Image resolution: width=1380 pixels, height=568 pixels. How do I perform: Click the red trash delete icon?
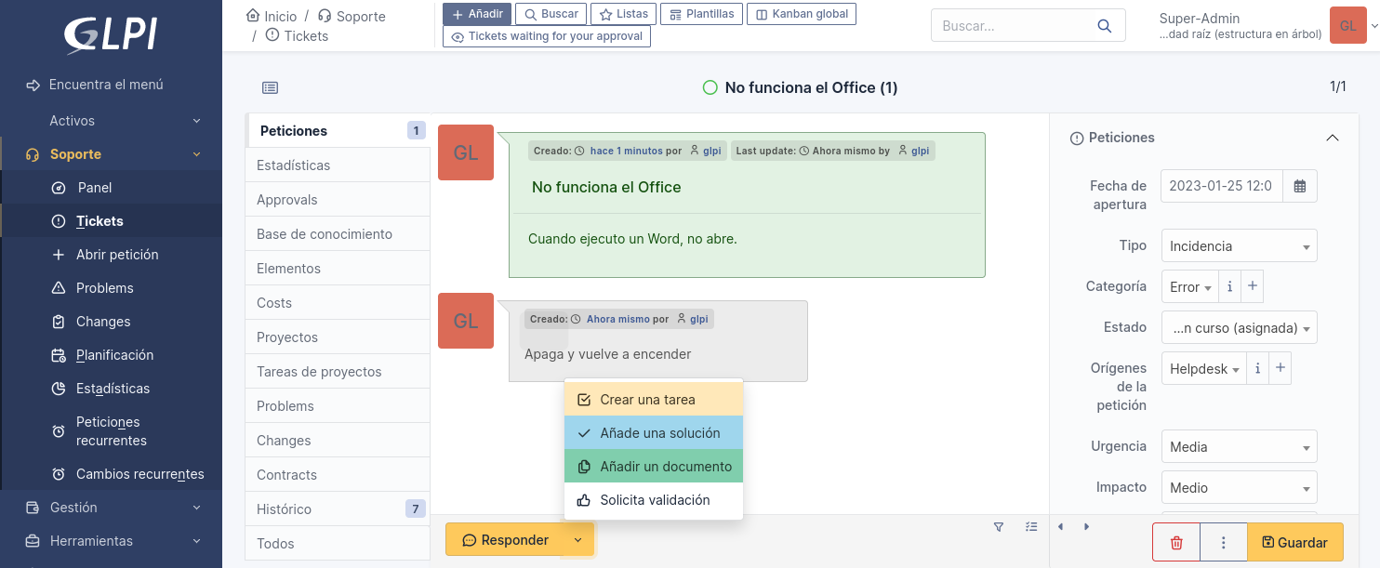tap(1176, 542)
